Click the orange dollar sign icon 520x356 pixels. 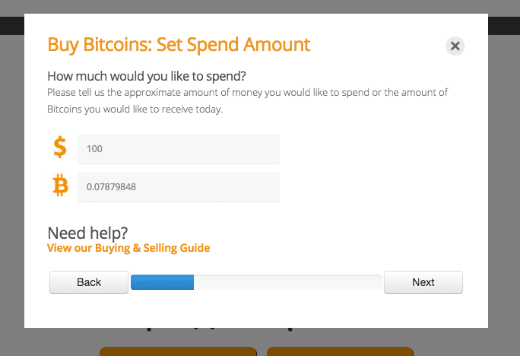click(x=60, y=148)
